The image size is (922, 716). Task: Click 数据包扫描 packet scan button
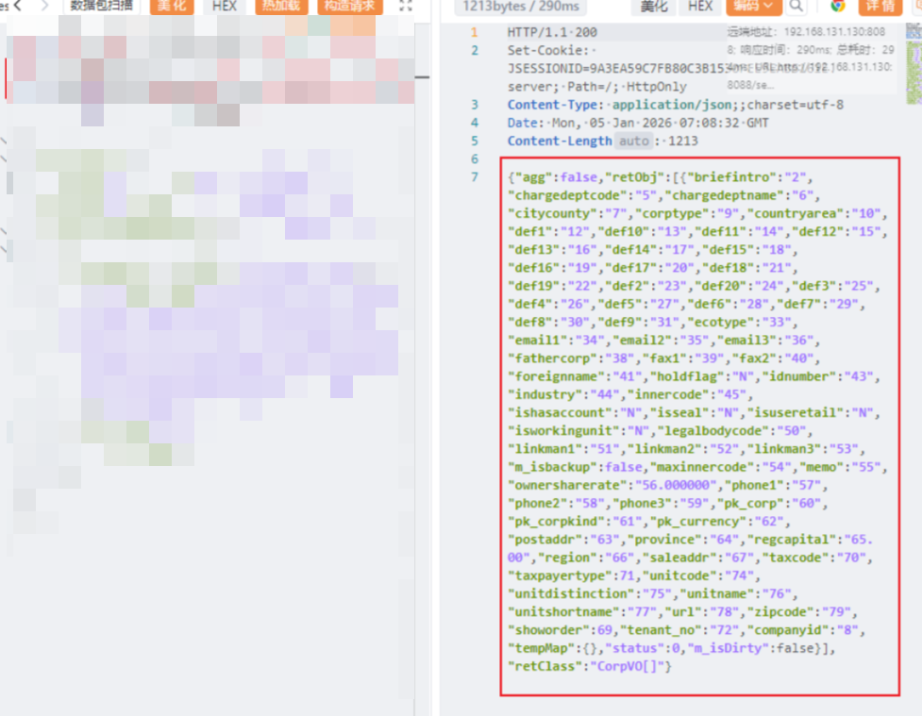102,6
